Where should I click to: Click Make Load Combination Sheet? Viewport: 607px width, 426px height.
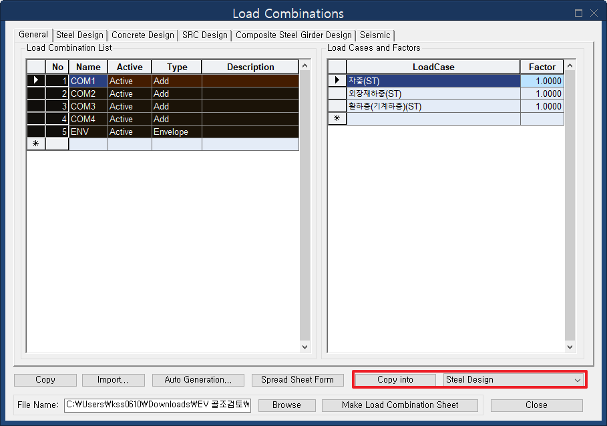tap(400, 405)
